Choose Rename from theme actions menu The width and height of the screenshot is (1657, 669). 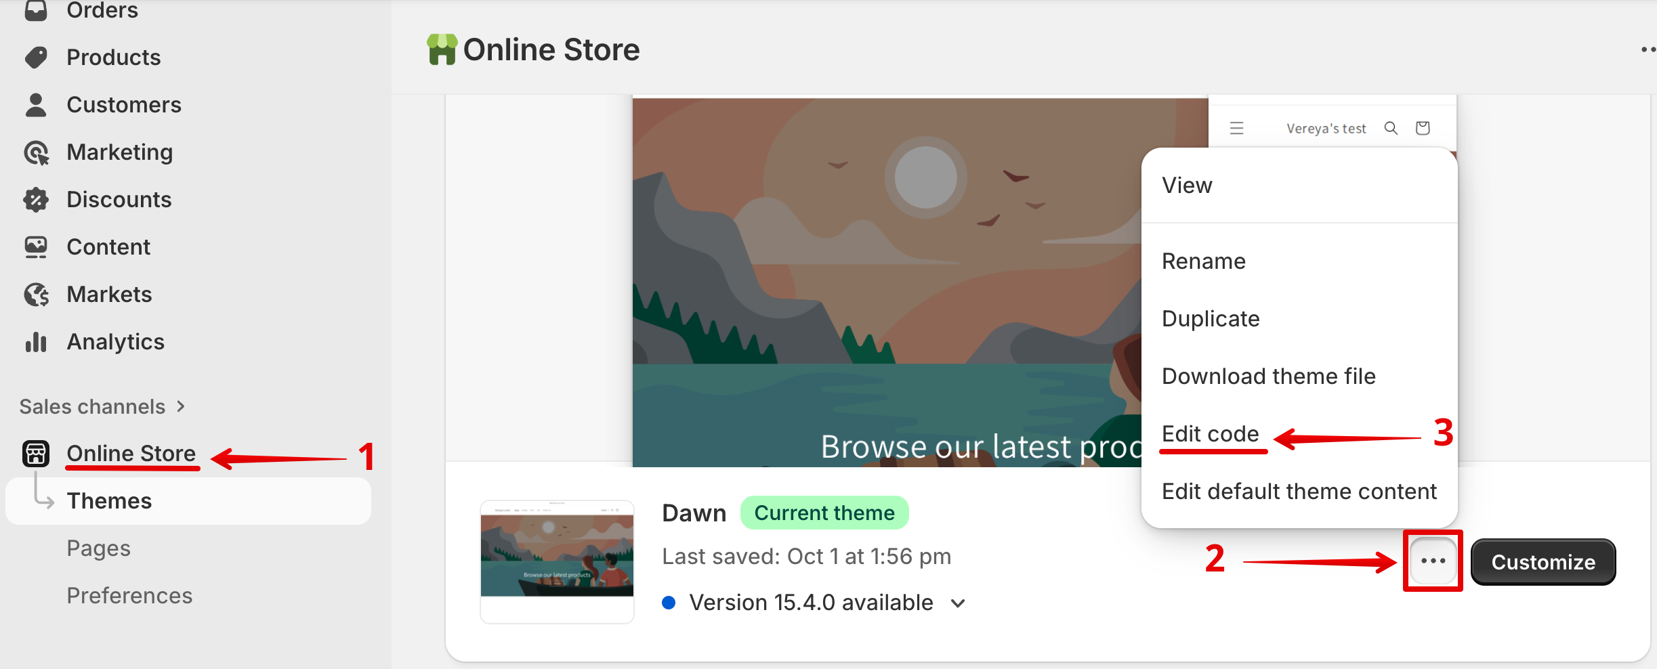1299,261
